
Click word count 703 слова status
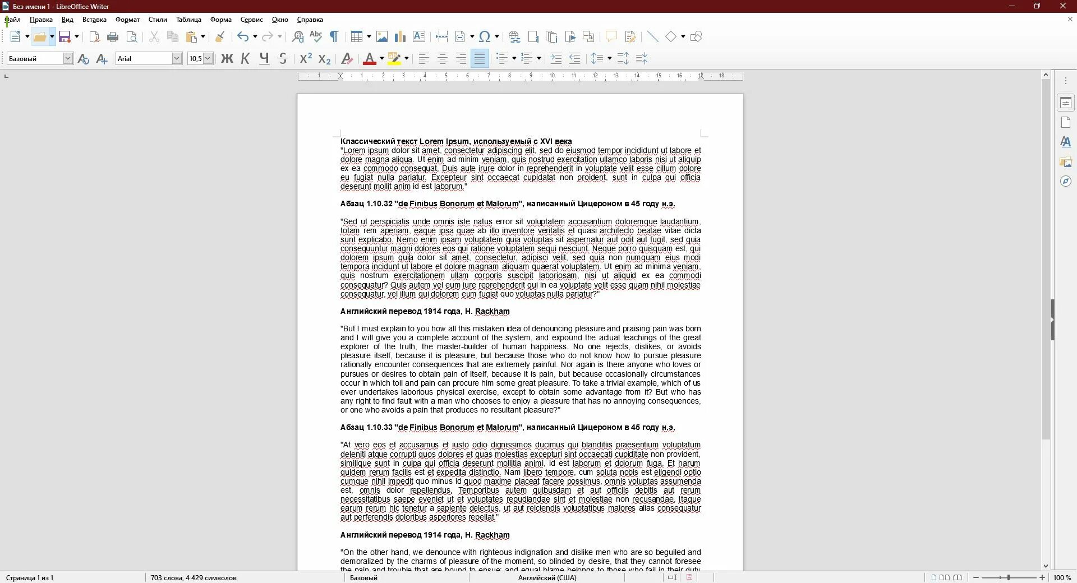tap(194, 577)
